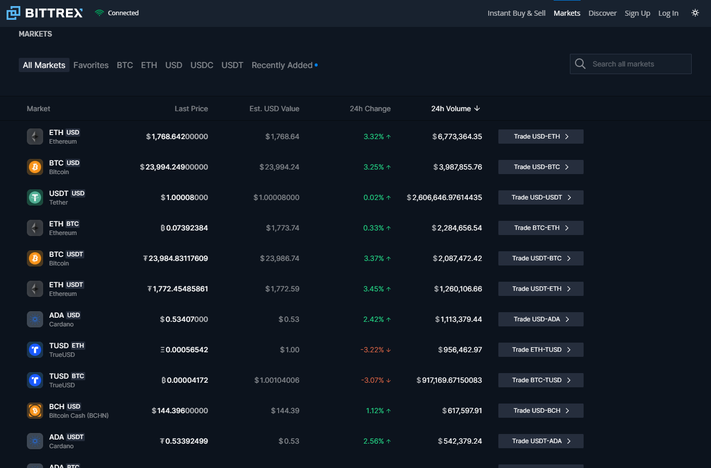Click the Bitcoin icon in BTC USDT row

(x=35, y=258)
